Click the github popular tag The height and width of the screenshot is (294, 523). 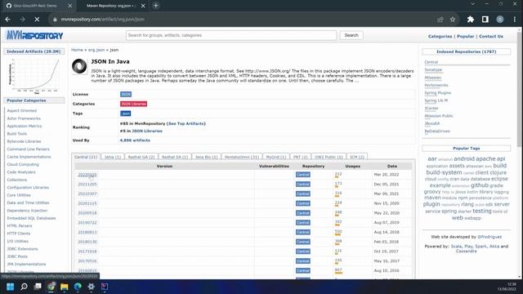480,185
